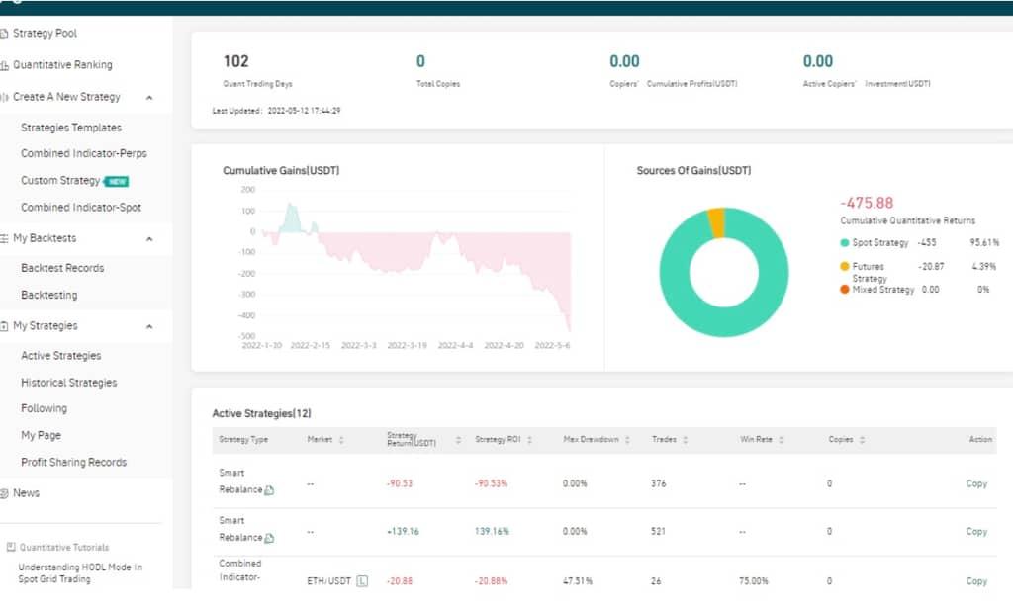Open Backtest Records
This screenshot has height=611, width=1013.
pyautogui.click(x=62, y=267)
